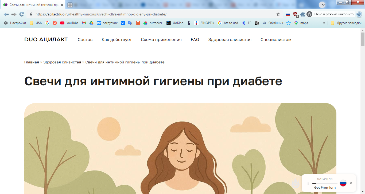Click the VPN widget progress bar
Image resolution: width=365 pixels, height=194 pixels.
tap(325, 183)
